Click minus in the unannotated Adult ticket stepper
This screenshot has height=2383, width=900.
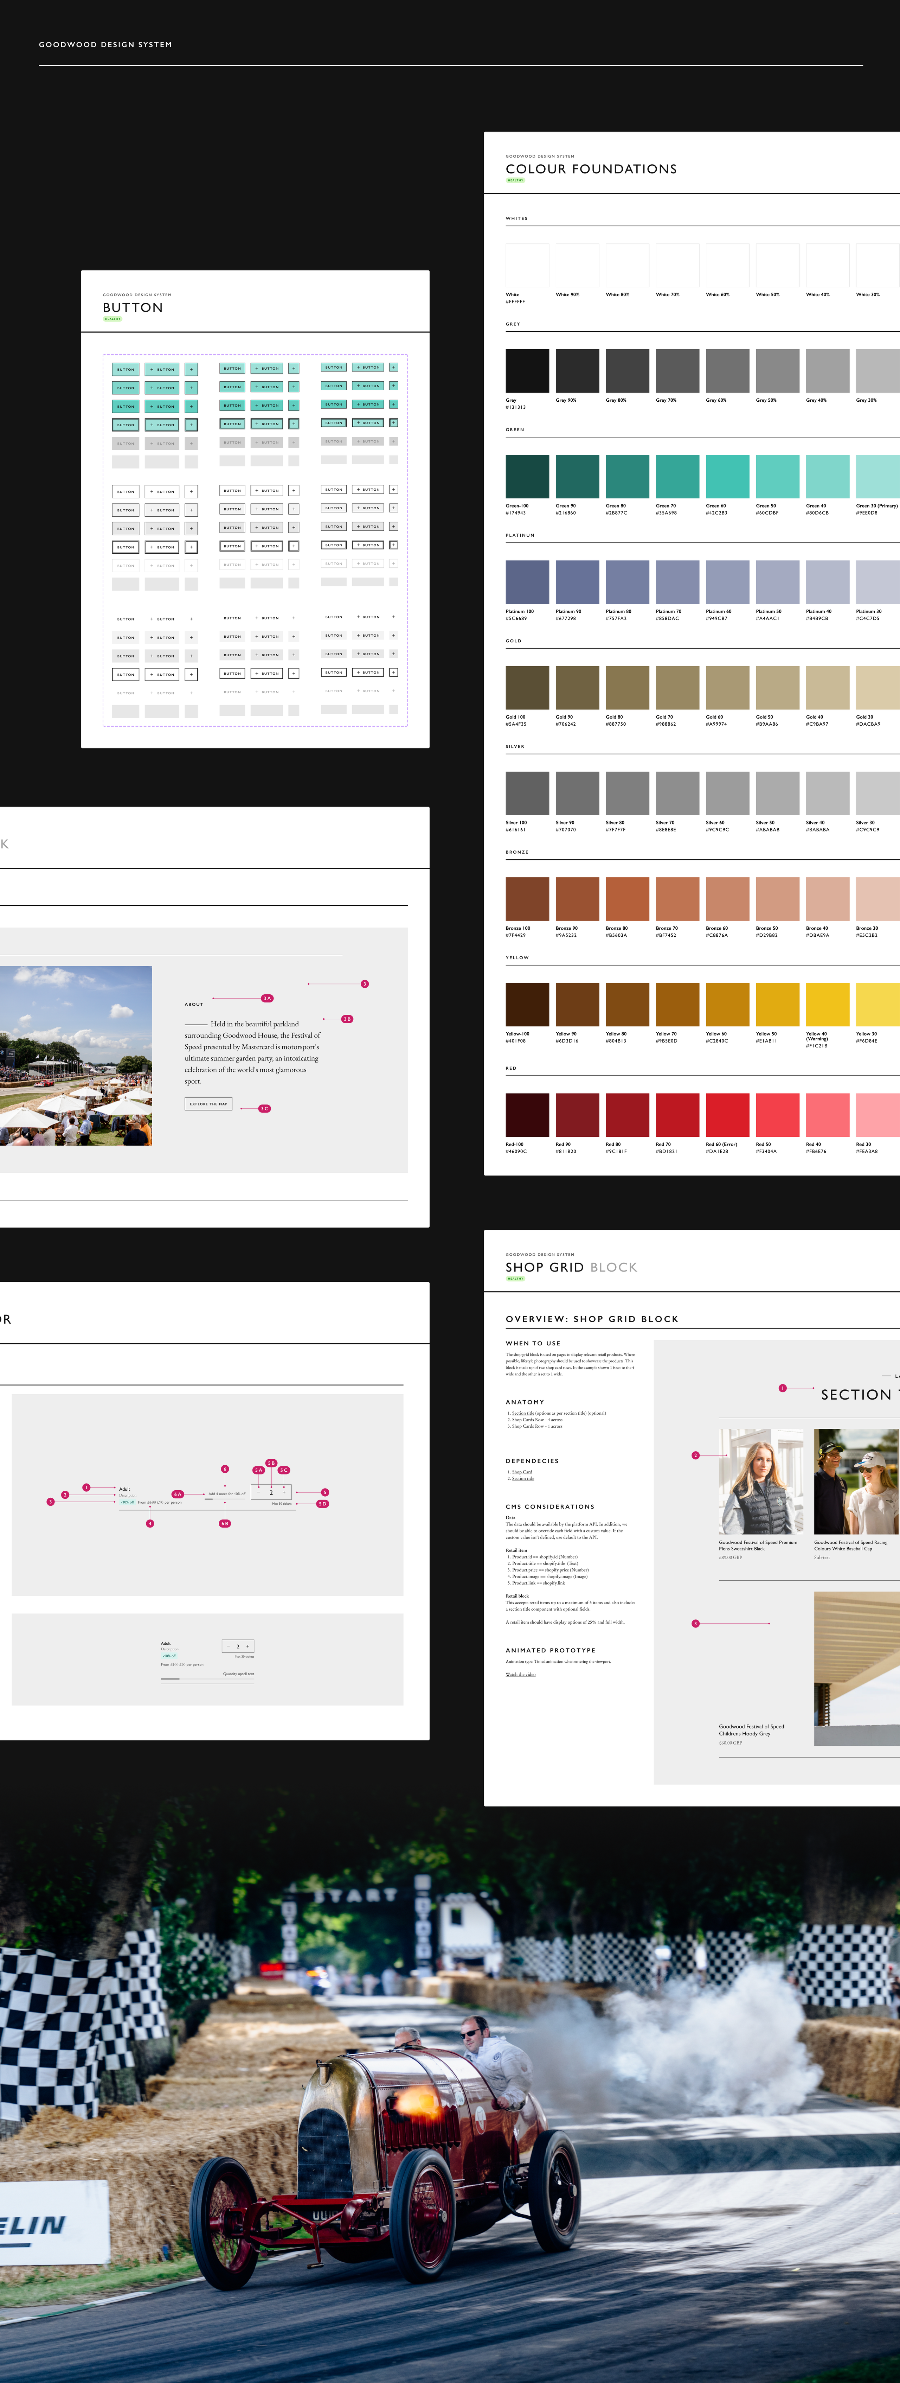[229, 1646]
